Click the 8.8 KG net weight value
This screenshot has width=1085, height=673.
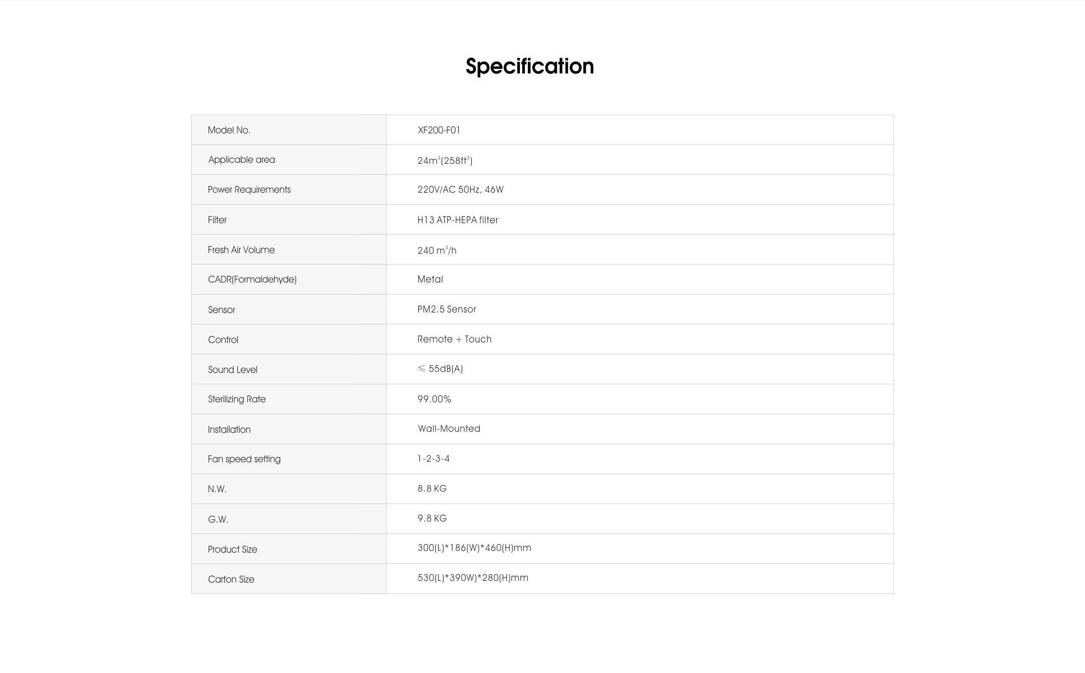(432, 489)
